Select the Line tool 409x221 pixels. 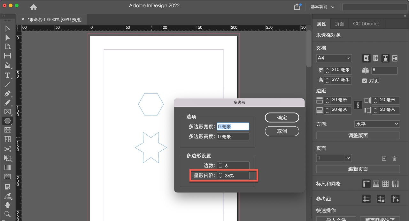(8, 84)
